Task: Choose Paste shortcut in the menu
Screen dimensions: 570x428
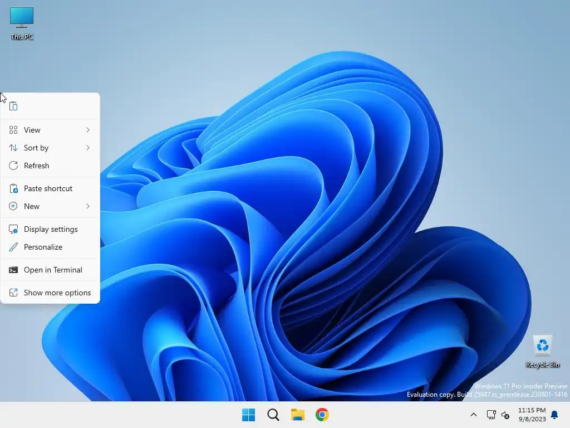Action: (50, 188)
